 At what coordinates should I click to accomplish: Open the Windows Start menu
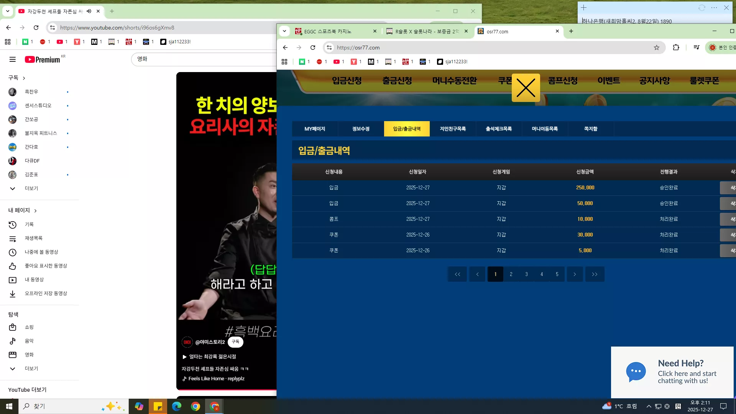9,406
